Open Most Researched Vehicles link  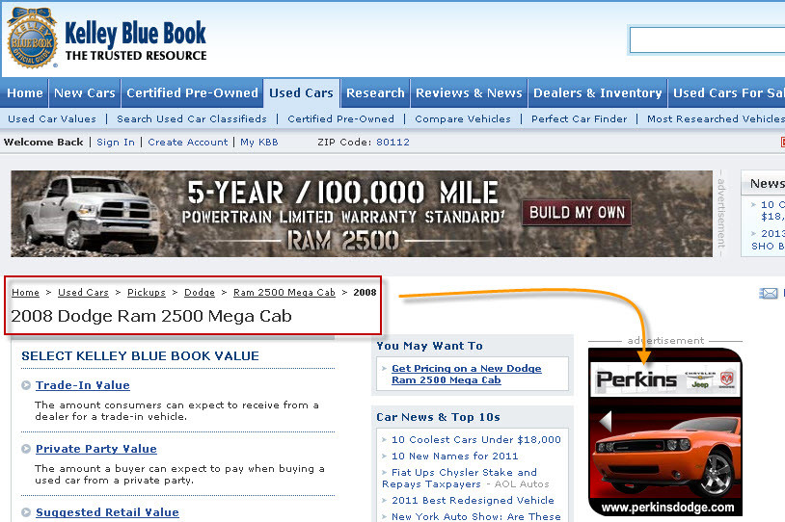coord(716,119)
